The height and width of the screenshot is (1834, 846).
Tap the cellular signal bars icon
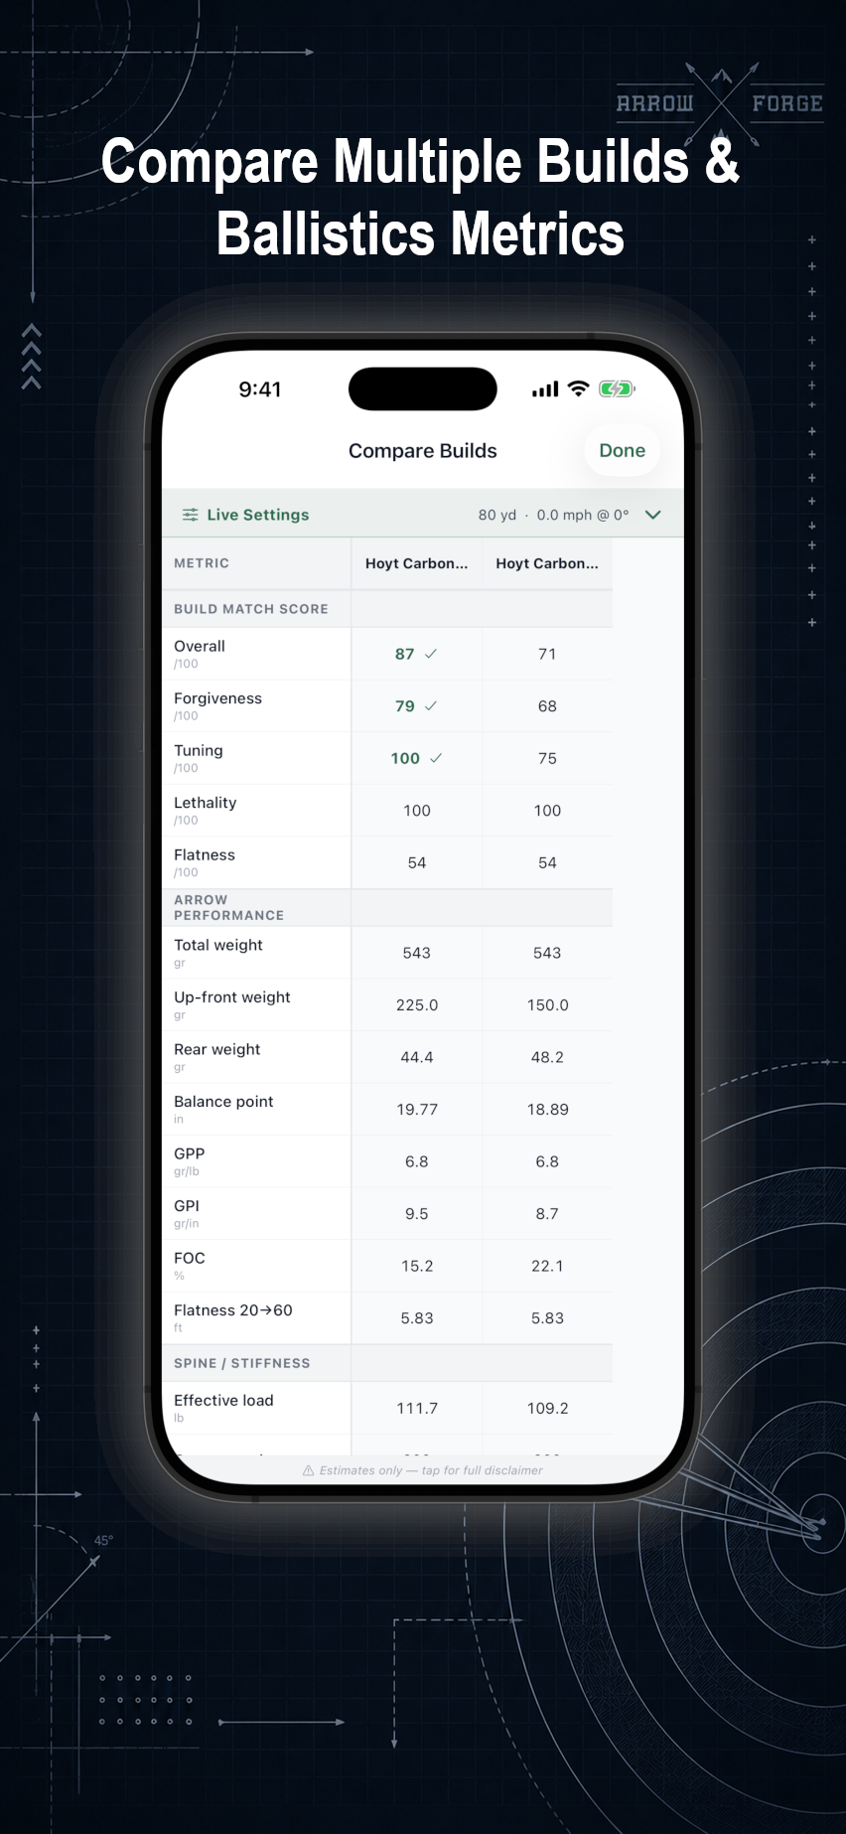pos(545,389)
